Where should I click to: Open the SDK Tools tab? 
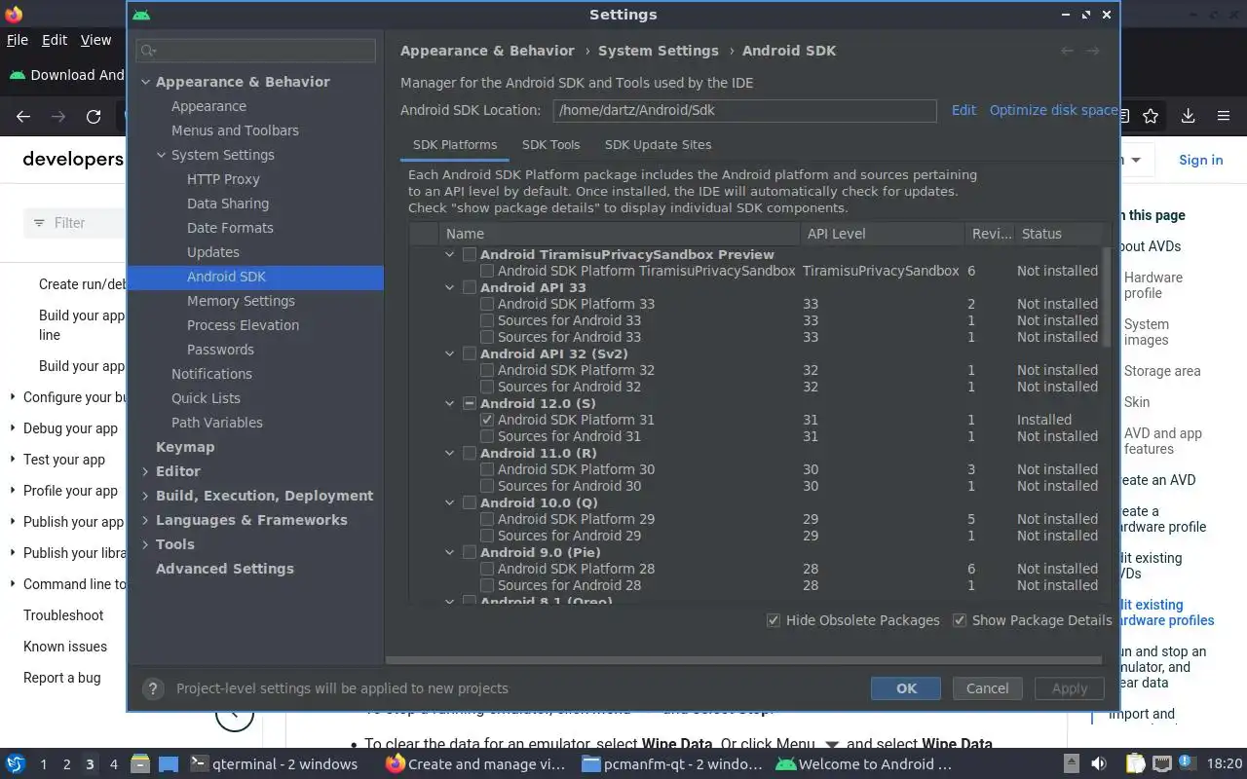click(550, 144)
